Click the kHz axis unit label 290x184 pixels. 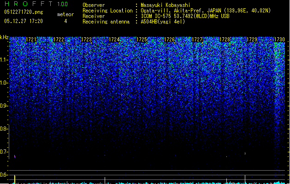tap(4, 37)
